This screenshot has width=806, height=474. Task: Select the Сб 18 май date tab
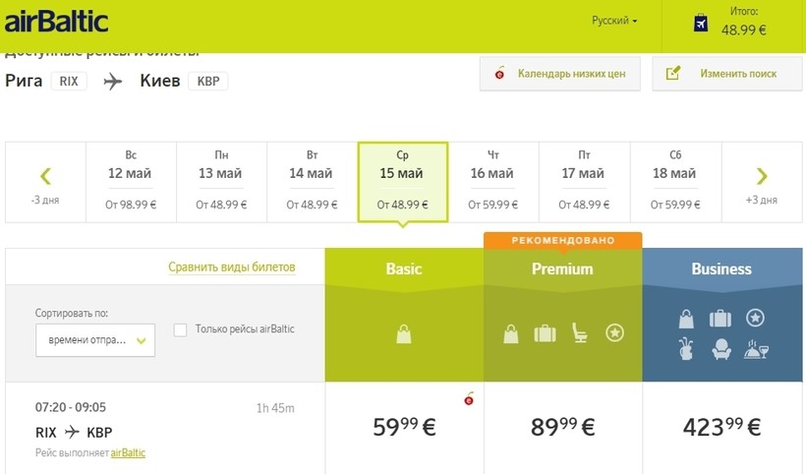point(675,183)
